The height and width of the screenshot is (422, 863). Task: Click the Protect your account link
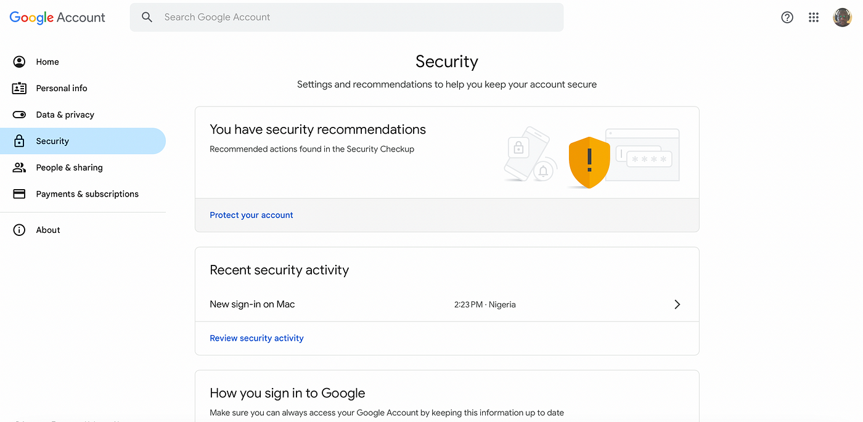[x=252, y=215]
